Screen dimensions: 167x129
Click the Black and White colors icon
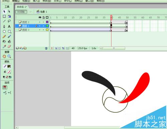(x=4, y=77)
